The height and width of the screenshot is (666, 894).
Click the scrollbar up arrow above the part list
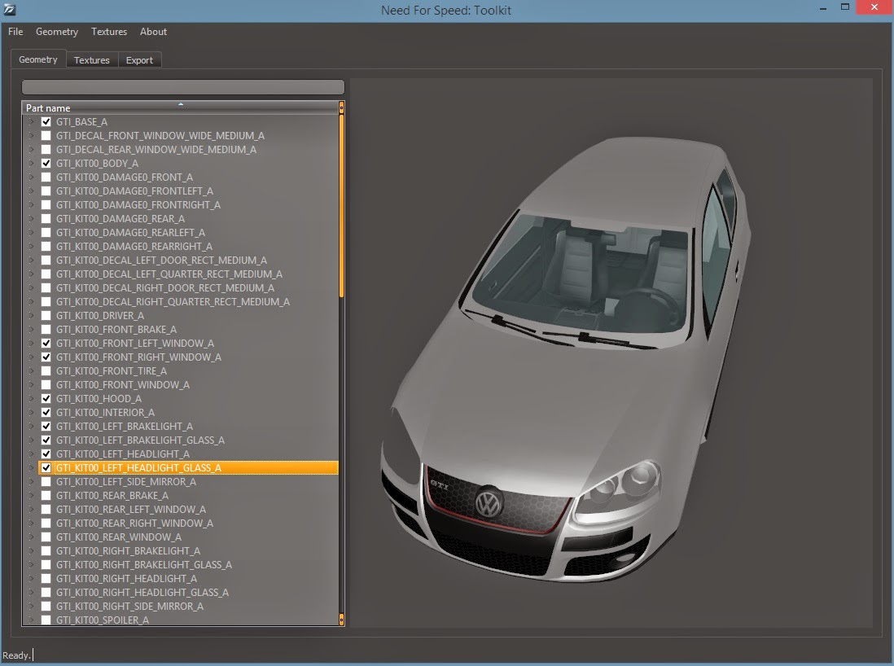click(x=340, y=107)
